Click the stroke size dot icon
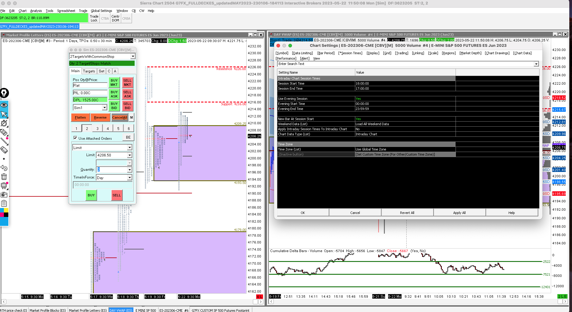Viewport: 572px width, 312px height. (x=4, y=159)
